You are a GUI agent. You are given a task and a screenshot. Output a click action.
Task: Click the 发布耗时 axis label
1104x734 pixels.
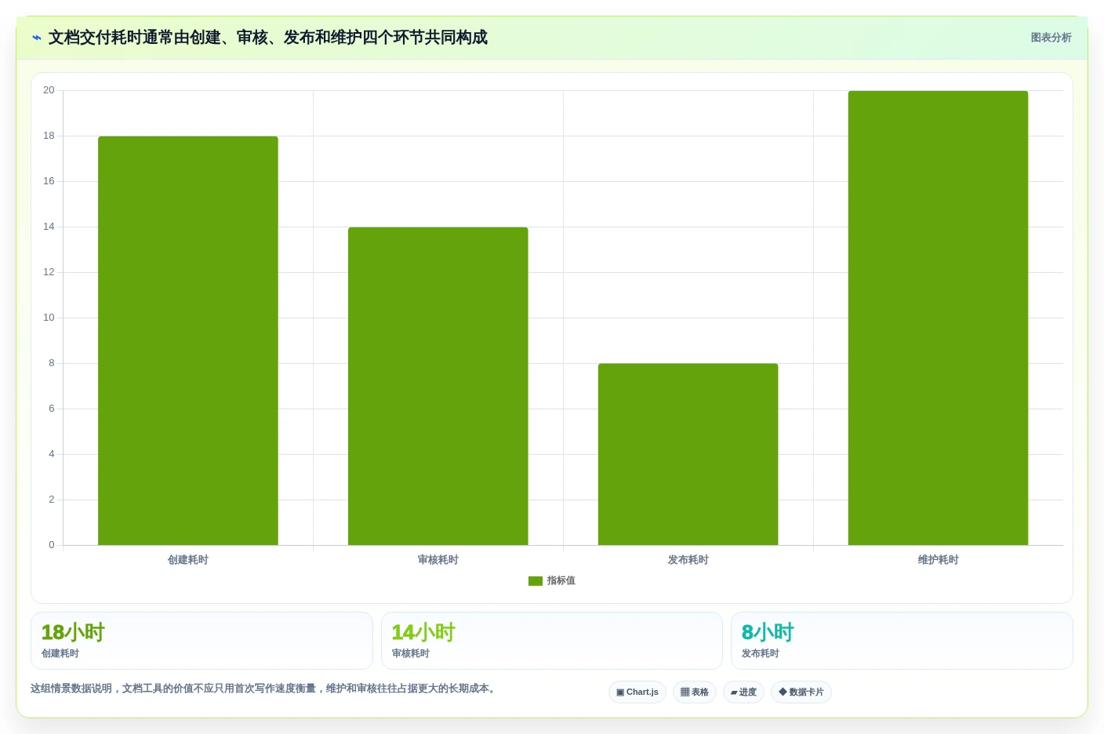pos(688,560)
